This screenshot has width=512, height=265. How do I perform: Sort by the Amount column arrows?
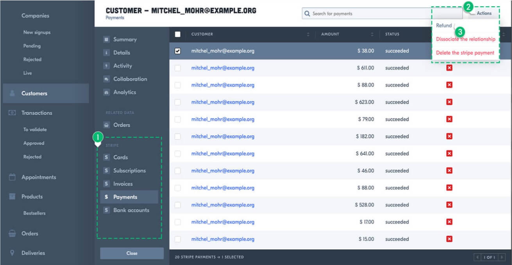click(372, 34)
